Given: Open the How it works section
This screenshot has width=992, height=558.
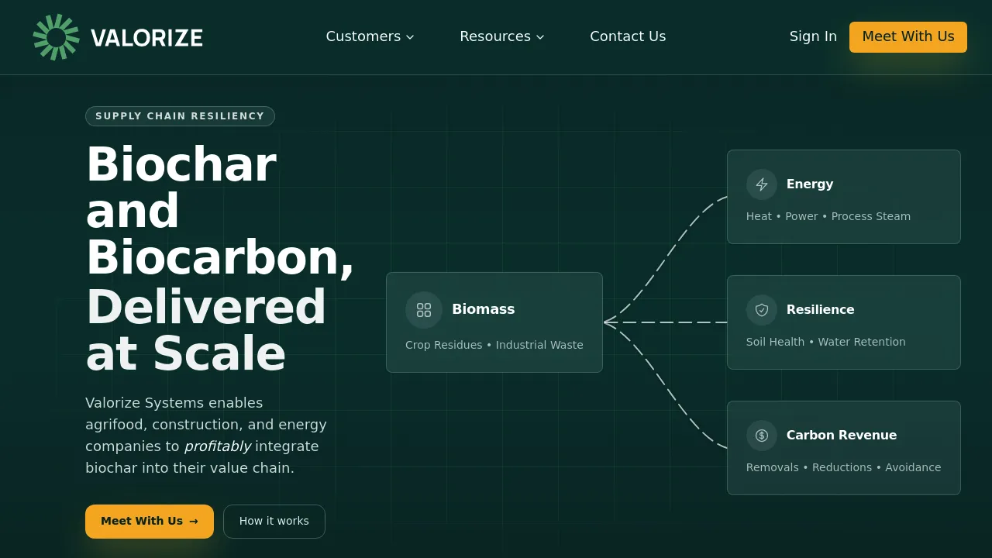Looking at the screenshot, I should pos(274,522).
